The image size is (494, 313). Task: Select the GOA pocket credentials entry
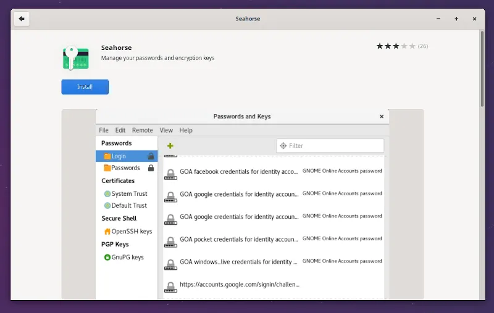coord(239,240)
